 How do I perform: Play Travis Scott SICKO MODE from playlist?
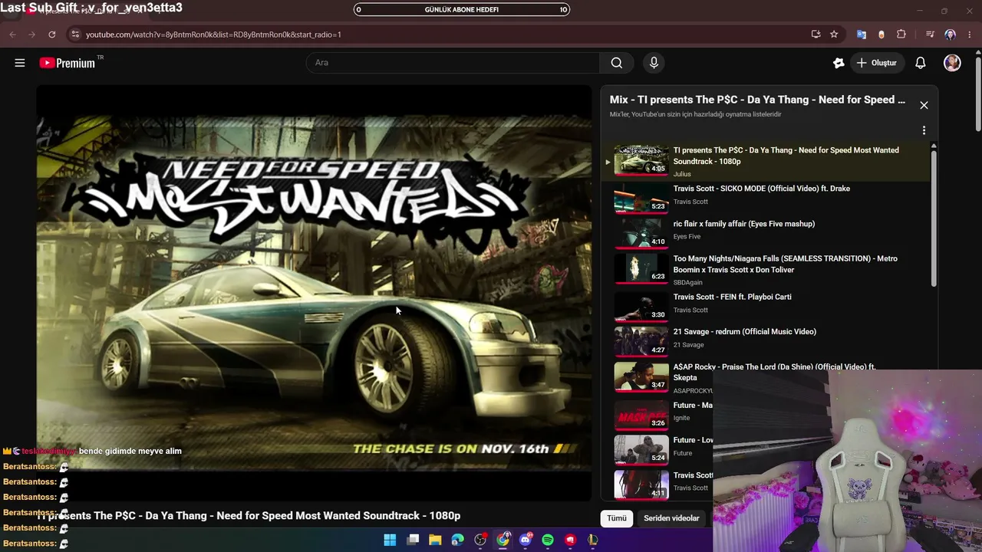pyautogui.click(x=767, y=198)
